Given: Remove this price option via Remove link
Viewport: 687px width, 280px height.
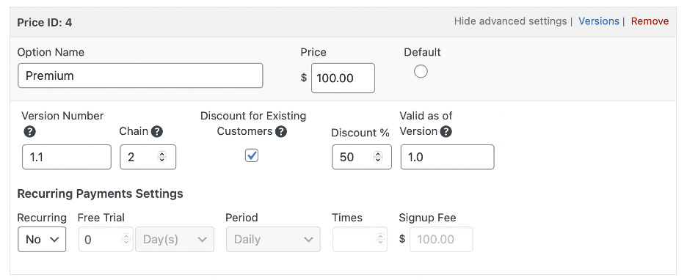Looking at the screenshot, I should pyautogui.click(x=650, y=21).
